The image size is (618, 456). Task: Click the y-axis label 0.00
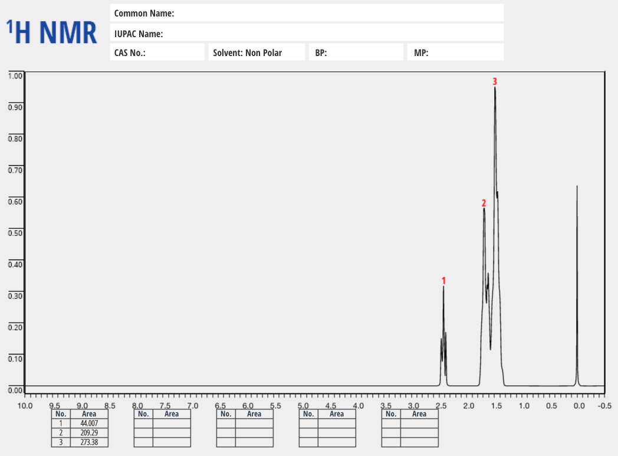[x=15, y=390]
